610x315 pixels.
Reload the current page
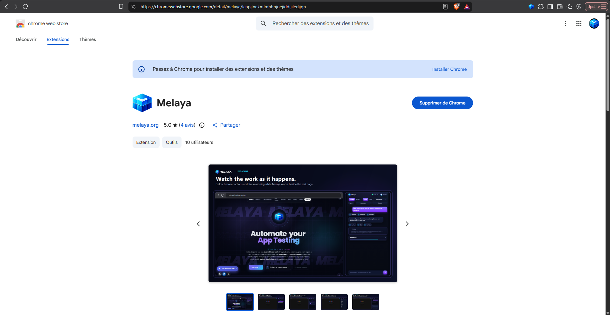[x=25, y=7]
